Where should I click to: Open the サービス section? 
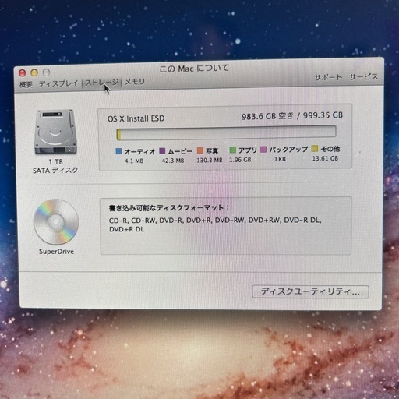coord(363,76)
